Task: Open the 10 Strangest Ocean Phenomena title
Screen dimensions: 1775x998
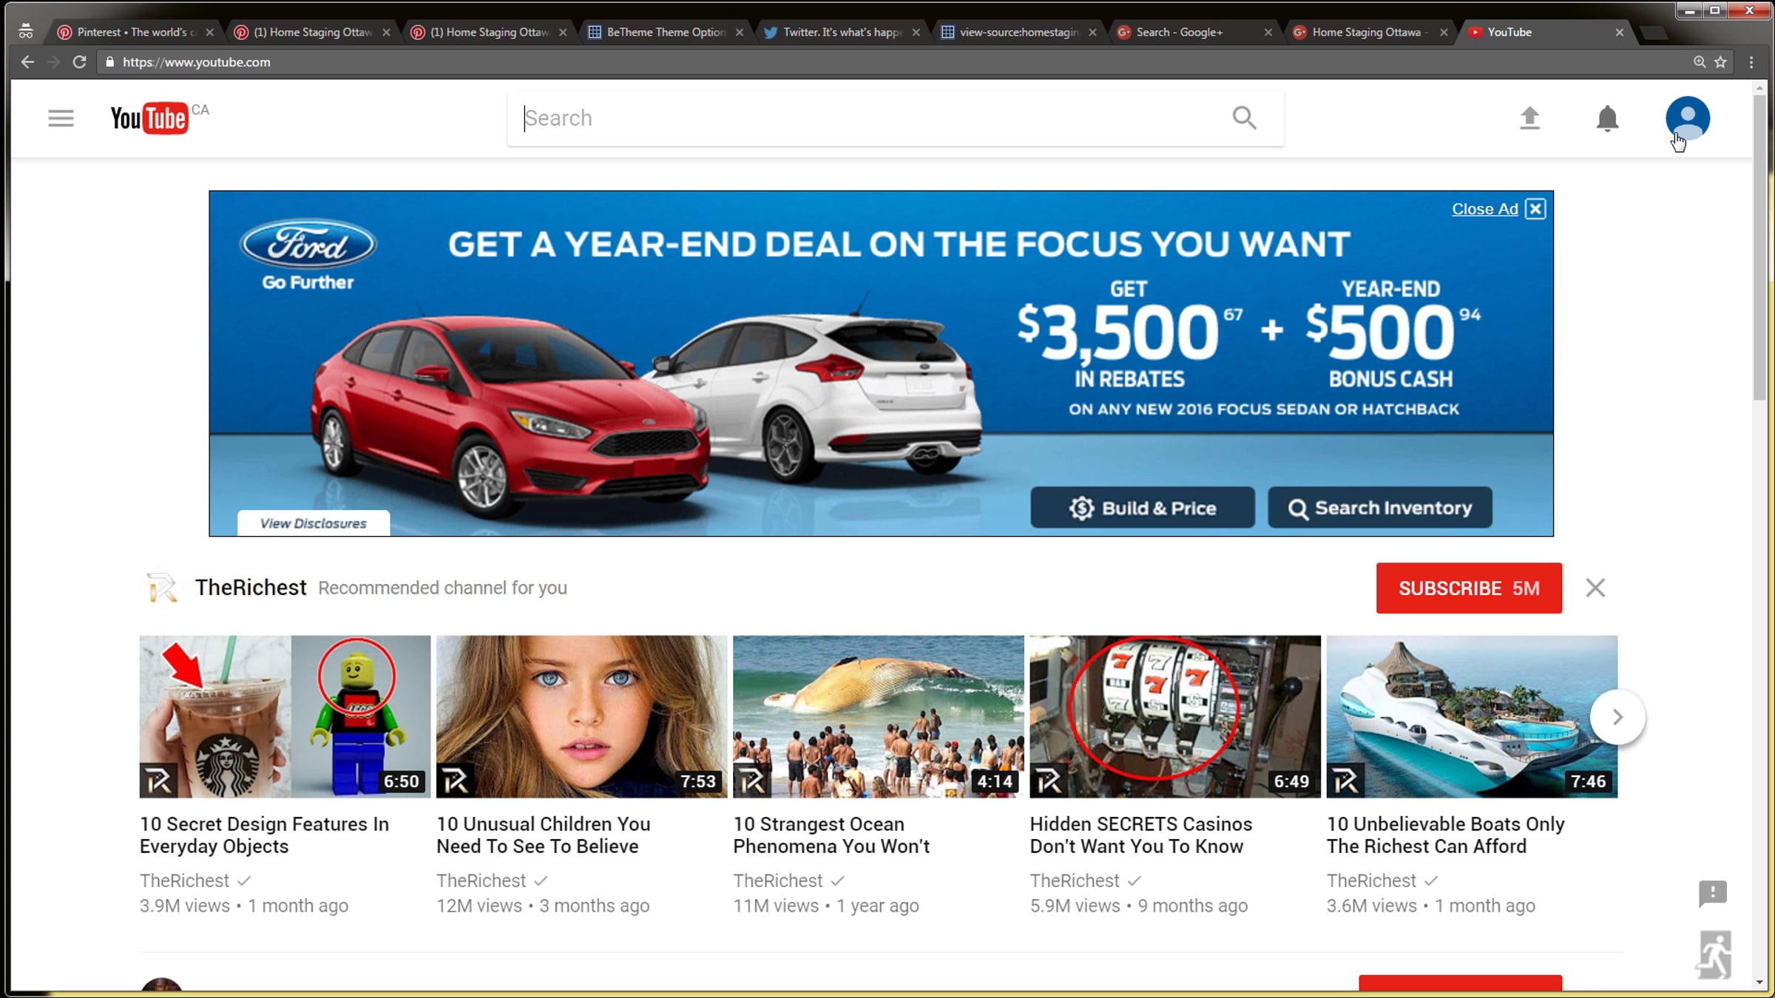Action: point(831,835)
